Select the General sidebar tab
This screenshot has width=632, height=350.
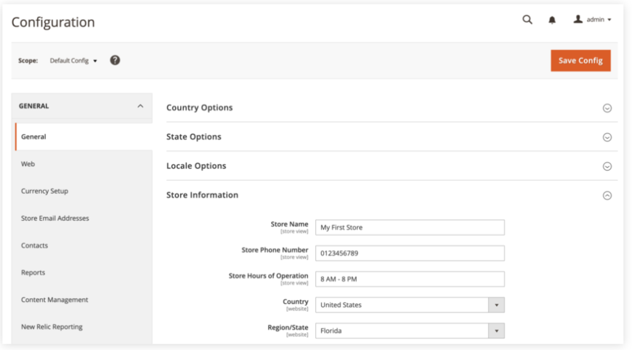pos(84,136)
